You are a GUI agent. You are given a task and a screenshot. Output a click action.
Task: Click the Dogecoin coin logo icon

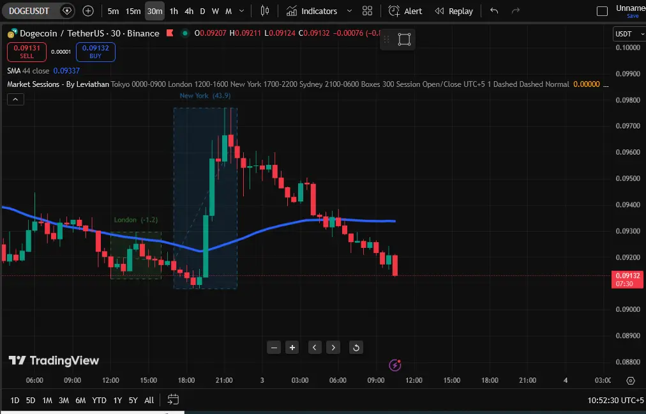tap(12, 33)
